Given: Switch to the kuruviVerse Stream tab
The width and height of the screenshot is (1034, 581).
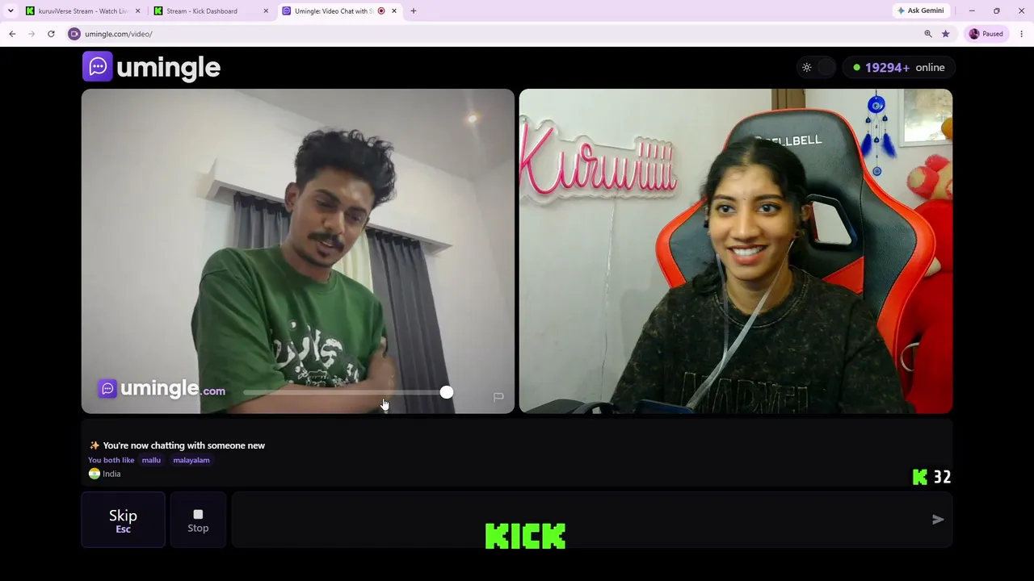Looking at the screenshot, I should point(82,11).
